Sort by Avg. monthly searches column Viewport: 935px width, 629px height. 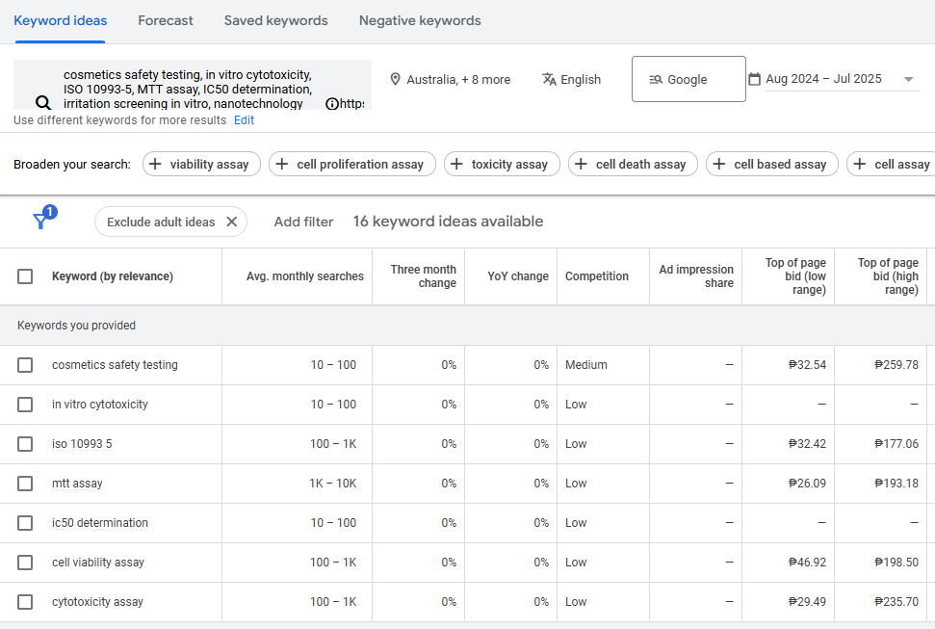(304, 276)
